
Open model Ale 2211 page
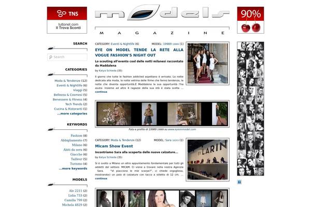point(76,190)
